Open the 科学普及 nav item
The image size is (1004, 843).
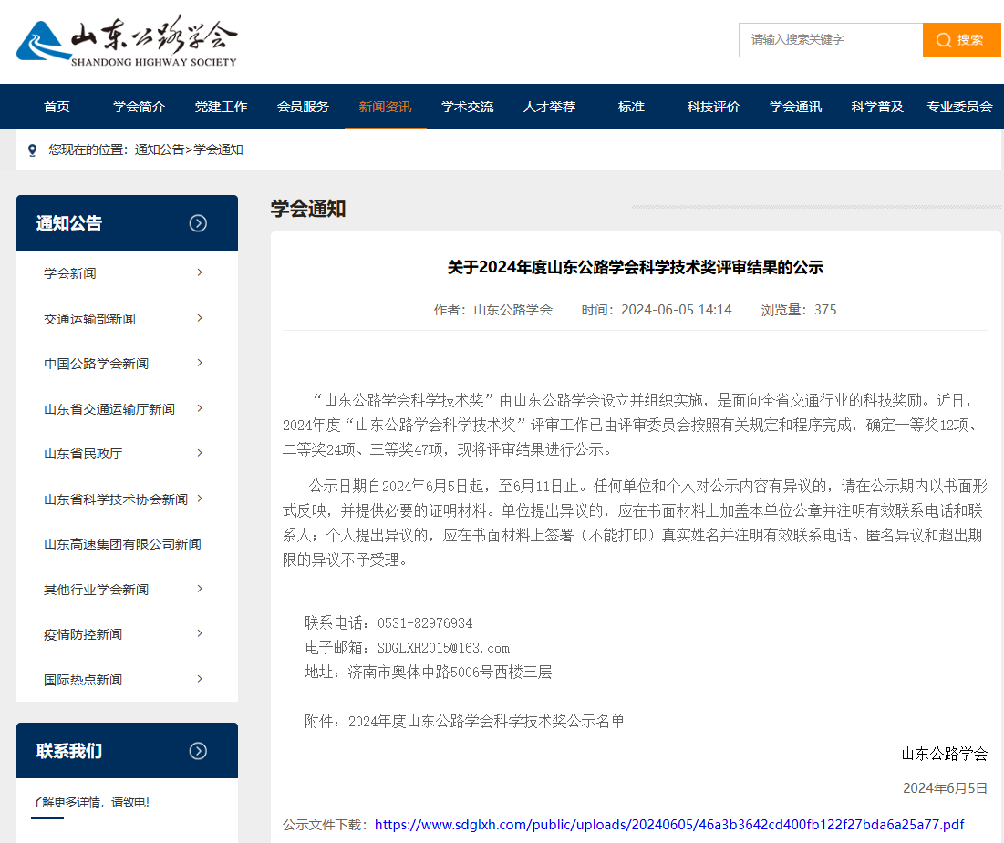point(877,107)
